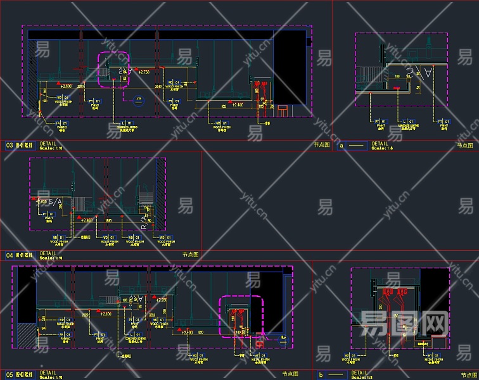Viewport: 479px width, 380px height.
Task: Click the DETAIL text beside label b
Action: coord(359,372)
